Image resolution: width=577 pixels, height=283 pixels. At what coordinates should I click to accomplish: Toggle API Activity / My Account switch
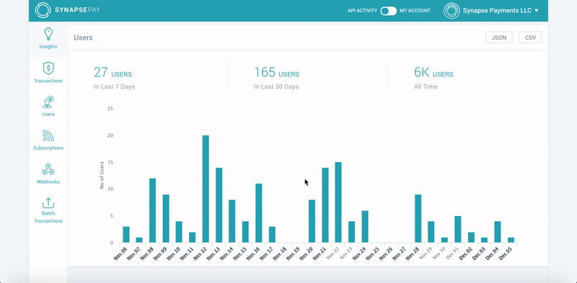[x=388, y=11]
